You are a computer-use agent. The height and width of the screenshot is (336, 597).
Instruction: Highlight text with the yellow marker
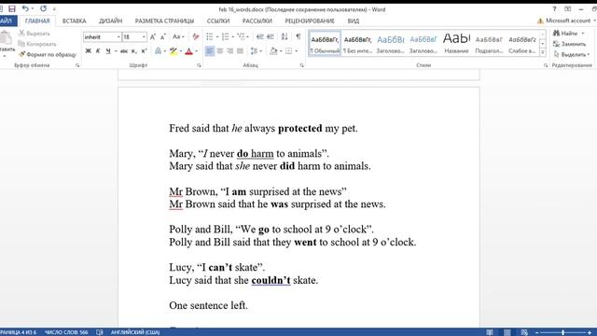[x=174, y=51]
